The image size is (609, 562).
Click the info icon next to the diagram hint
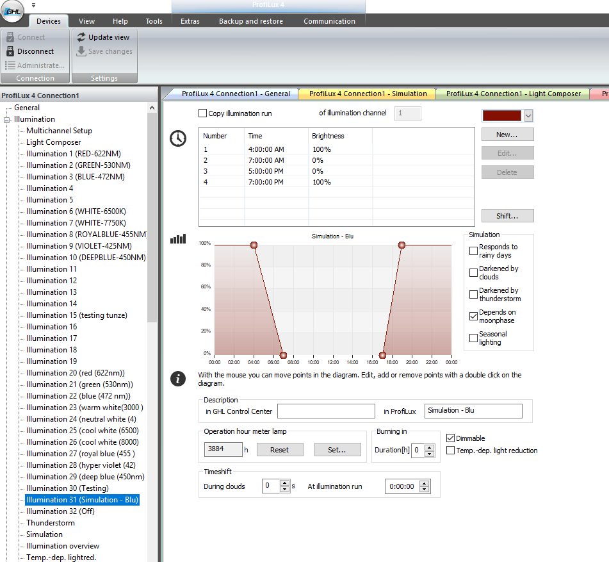[x=178, y=379]
